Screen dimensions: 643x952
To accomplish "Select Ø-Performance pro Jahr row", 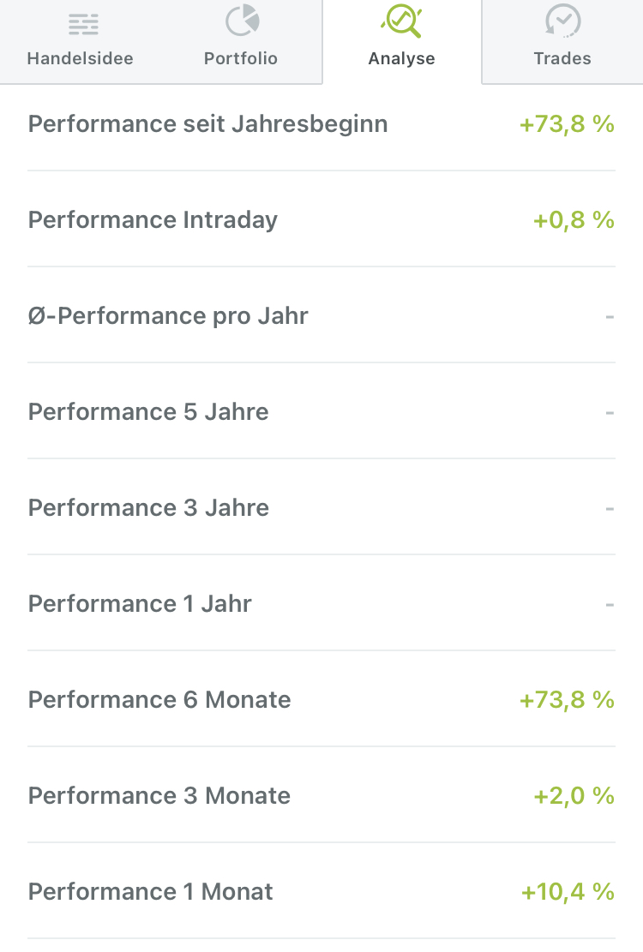I will 168,316.
